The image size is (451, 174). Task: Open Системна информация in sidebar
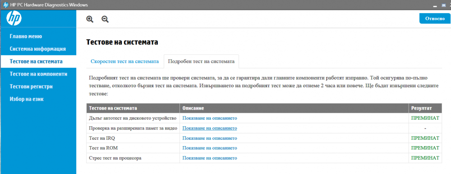pyautogui.click(x=38, y=49)
